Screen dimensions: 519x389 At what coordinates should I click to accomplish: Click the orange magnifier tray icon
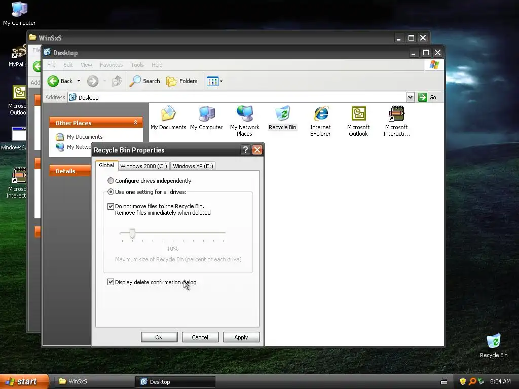(472, 381)
